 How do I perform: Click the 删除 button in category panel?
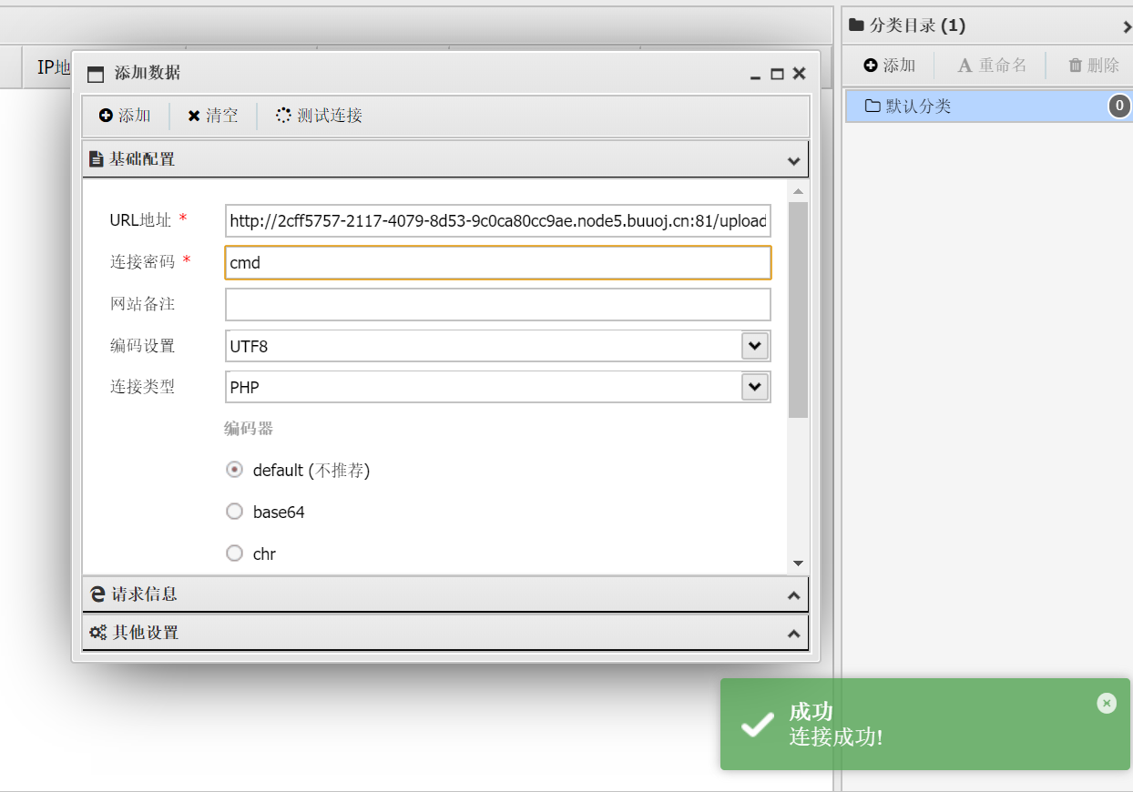coord(1094,66)
